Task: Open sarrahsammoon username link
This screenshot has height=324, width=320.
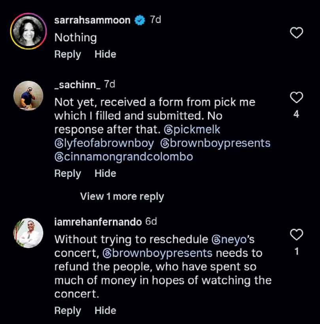Action: coord(92,21)
